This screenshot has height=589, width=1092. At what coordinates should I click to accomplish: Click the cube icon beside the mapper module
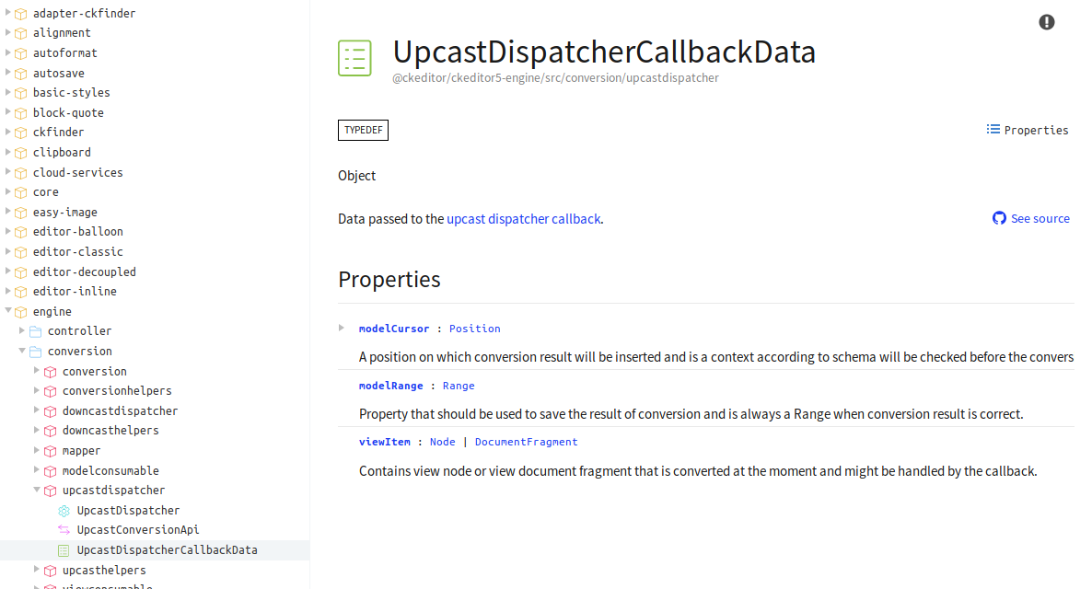pyautogui.click(x=50, y=450)
